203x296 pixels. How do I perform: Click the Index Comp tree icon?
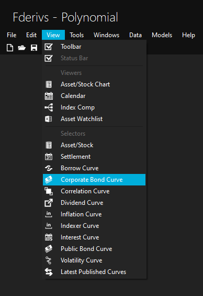click(49, 107)
